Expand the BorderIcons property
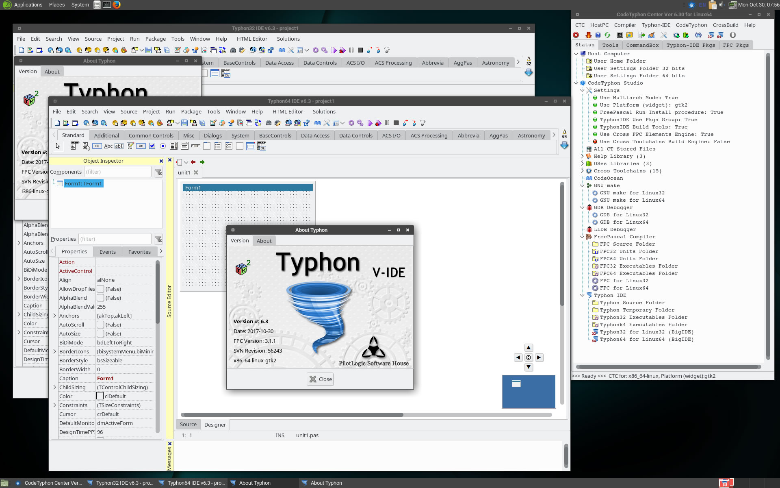Screen dimensions: 780x488 tap(54, 351)
